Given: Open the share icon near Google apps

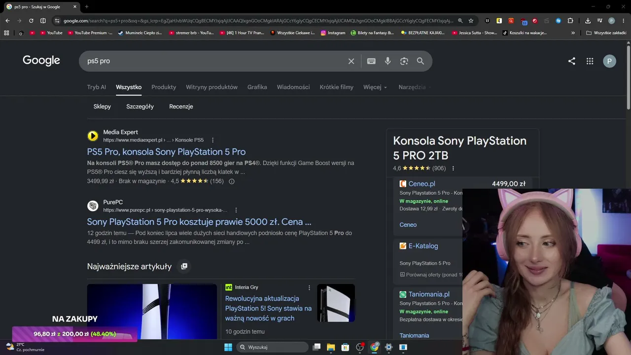Looking at the screenshot, I should point(572,61).
